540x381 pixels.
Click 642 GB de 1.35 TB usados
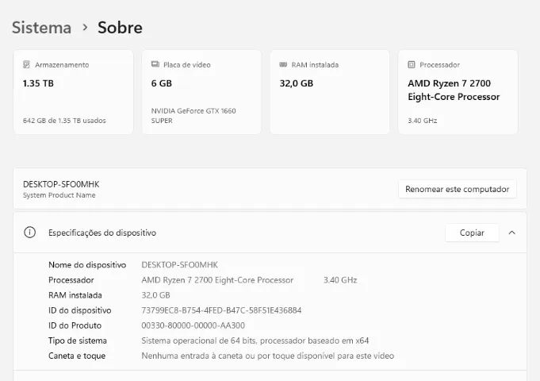(64, 121)
